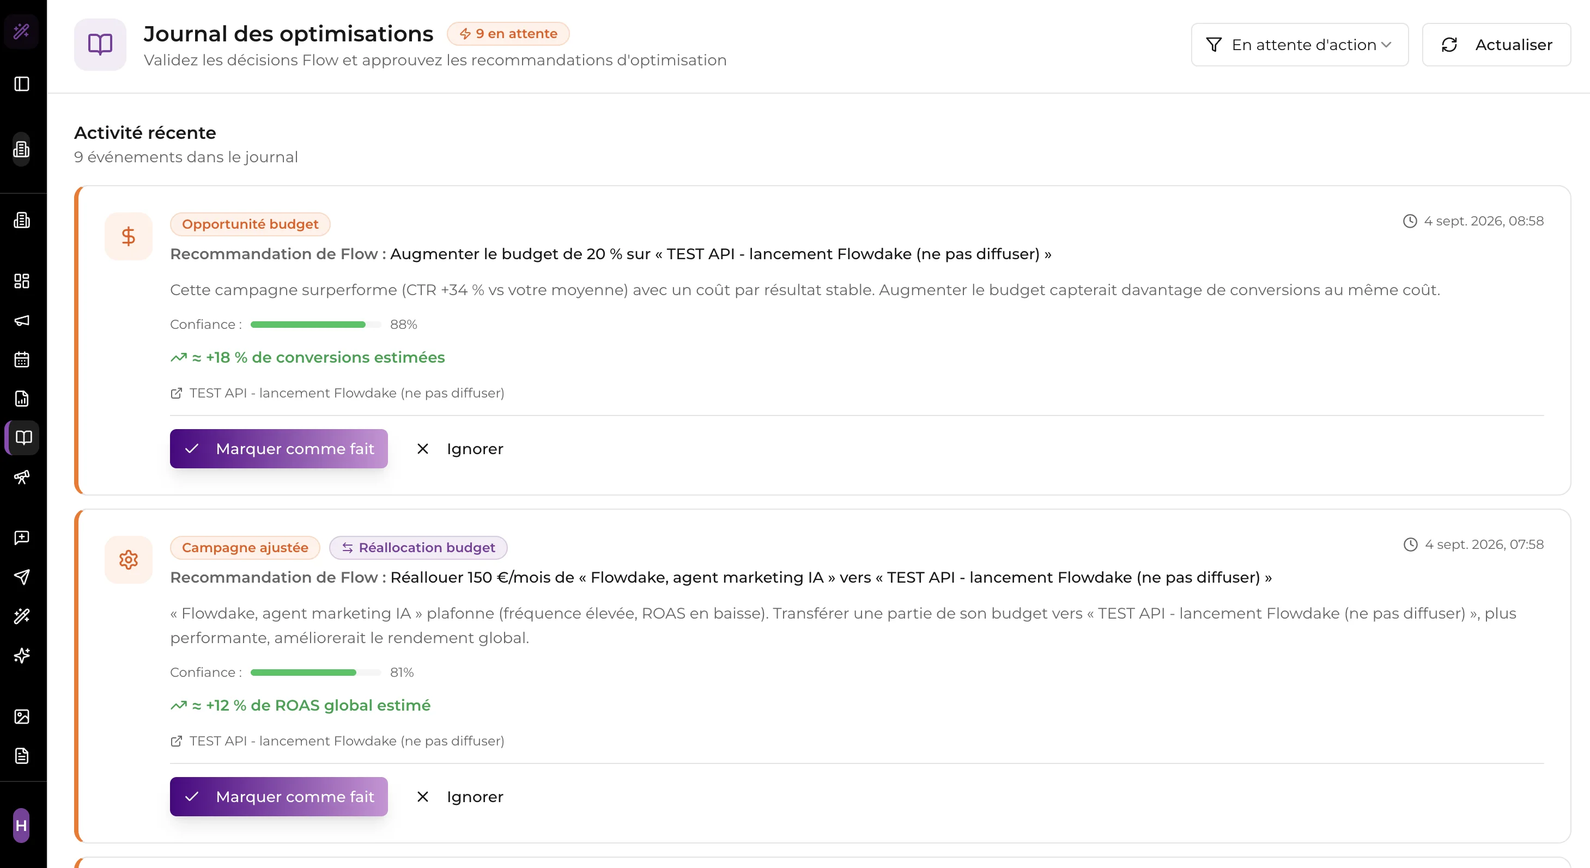Click the white magic wand sidebar icon
The width and height of the screenshot is (1590, 868).
[22, 616]
